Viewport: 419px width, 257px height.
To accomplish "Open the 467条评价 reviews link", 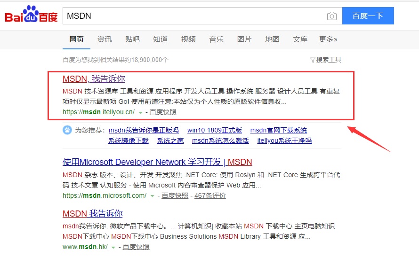I will pyautogui.click(x=210, y=195).
